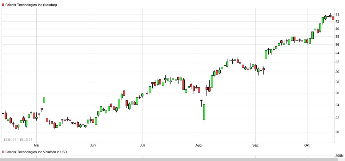Click the price axis value 30

click(337, 72)
